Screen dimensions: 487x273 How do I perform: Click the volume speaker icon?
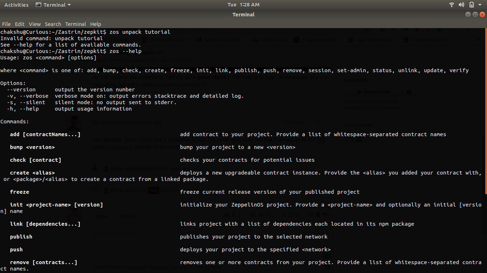461,5
